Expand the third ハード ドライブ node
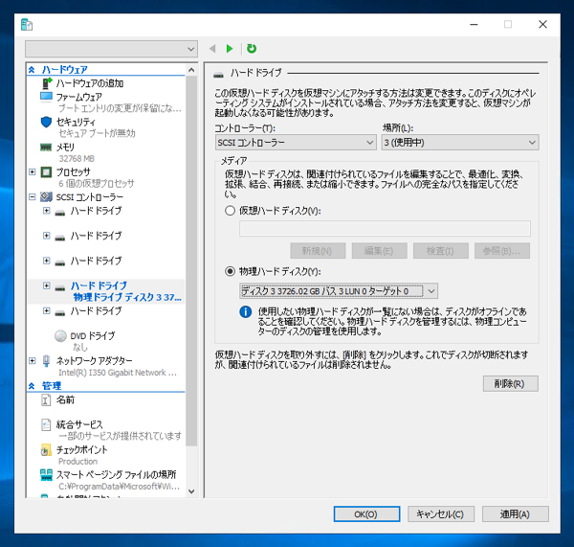Screen dimensions: 574x547 [47, 261]
